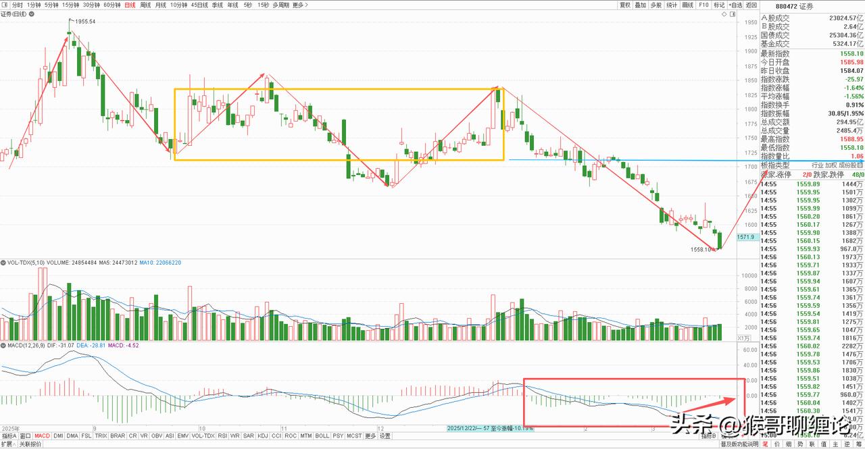Open the 关联报价 tab
Viewport: 865px width, 449px height.
(30, 444)
